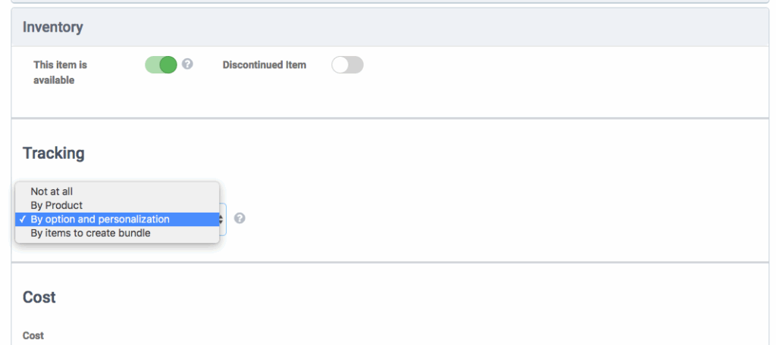The height and width of the screenshot is (345, 776).
Task: Click blank area right of the Tracking heading
Action: 455,153
